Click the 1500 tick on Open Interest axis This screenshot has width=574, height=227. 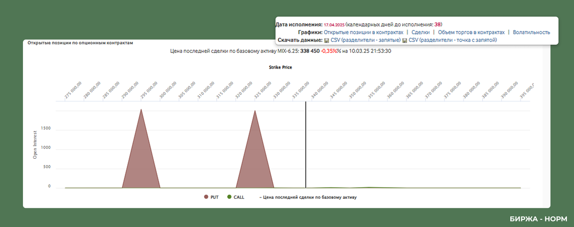(x=45, y=129)
